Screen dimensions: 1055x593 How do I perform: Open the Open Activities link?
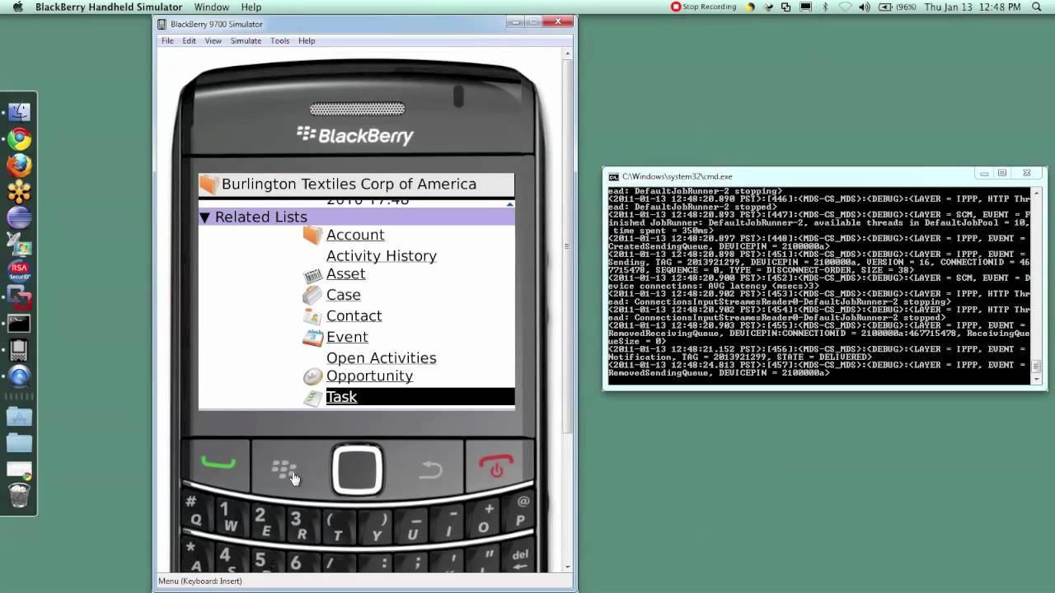tap(381, 358)
